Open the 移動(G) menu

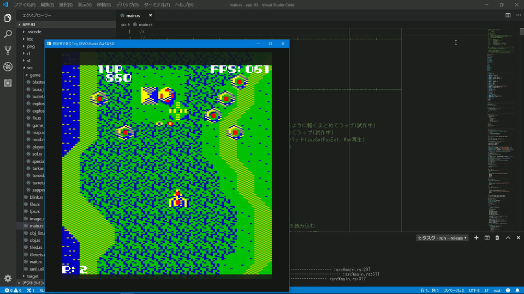pos(104,5)
